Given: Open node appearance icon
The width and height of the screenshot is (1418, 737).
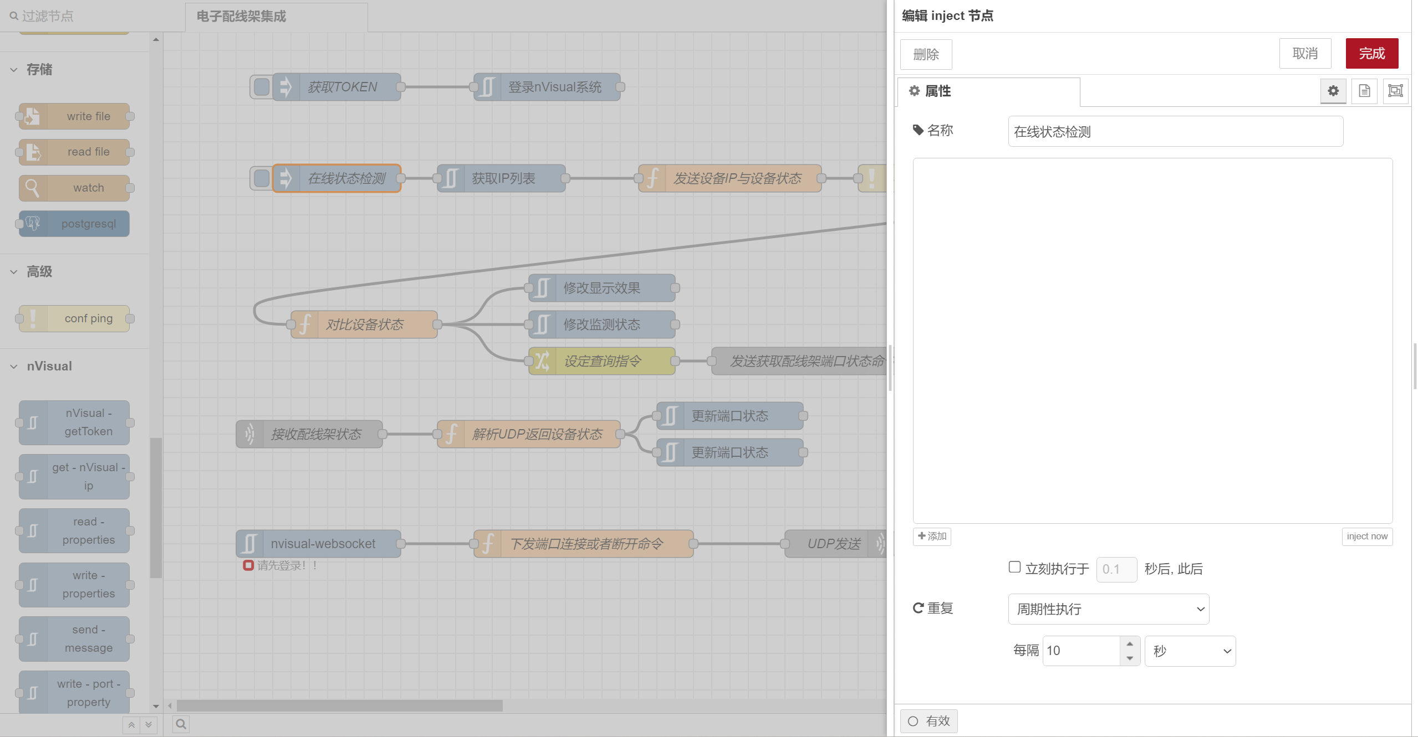Looking at the screenshot, I should (x=1395, y=91).
